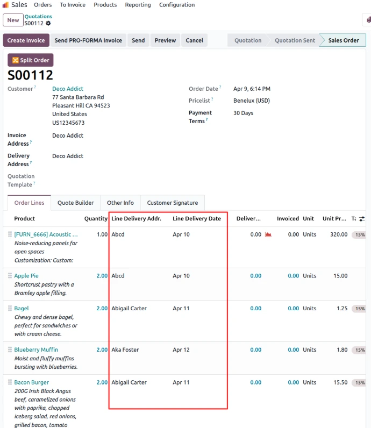Click drag handle for Bacon Burger line

pyautogui.click(x=10, y=383)
